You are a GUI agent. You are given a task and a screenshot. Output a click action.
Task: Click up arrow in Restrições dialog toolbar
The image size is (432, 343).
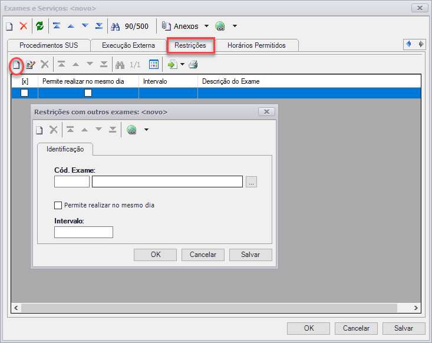point(85,130)
